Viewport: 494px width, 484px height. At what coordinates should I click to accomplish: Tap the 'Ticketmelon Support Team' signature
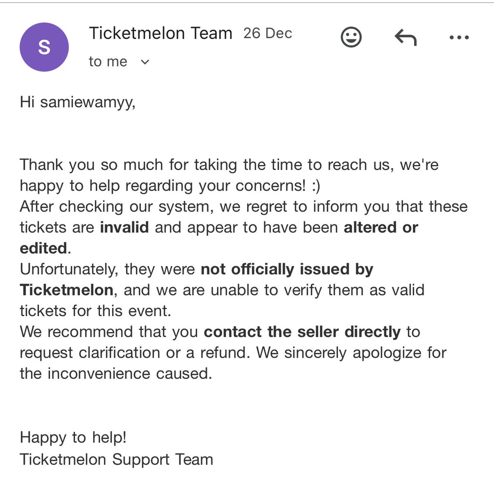point(117,459)
